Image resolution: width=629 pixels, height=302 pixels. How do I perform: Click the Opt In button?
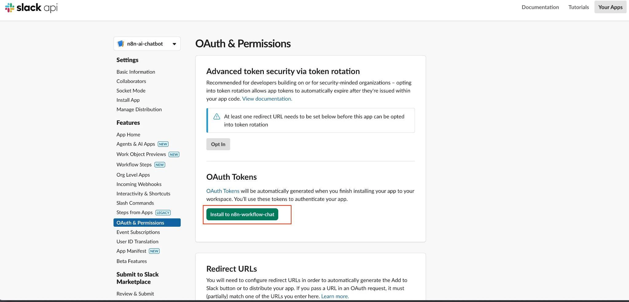(218, 144)
